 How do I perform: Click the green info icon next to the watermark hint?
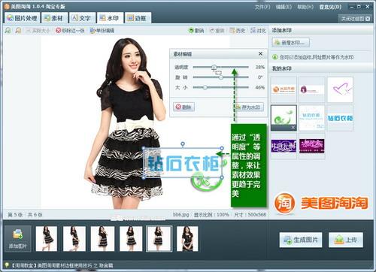coord(274,57)
